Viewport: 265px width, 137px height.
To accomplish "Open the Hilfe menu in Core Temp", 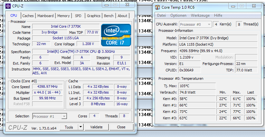I will click(218, 15).
